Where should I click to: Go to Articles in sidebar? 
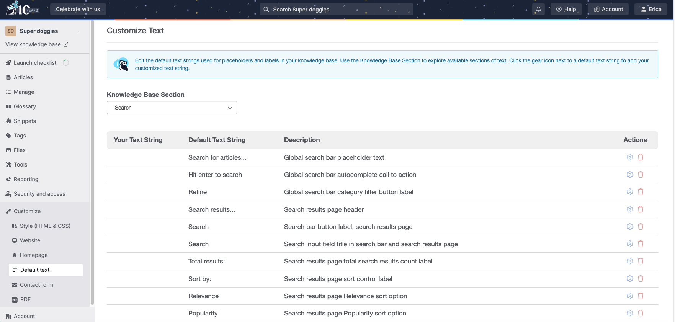tap(23, 77)
